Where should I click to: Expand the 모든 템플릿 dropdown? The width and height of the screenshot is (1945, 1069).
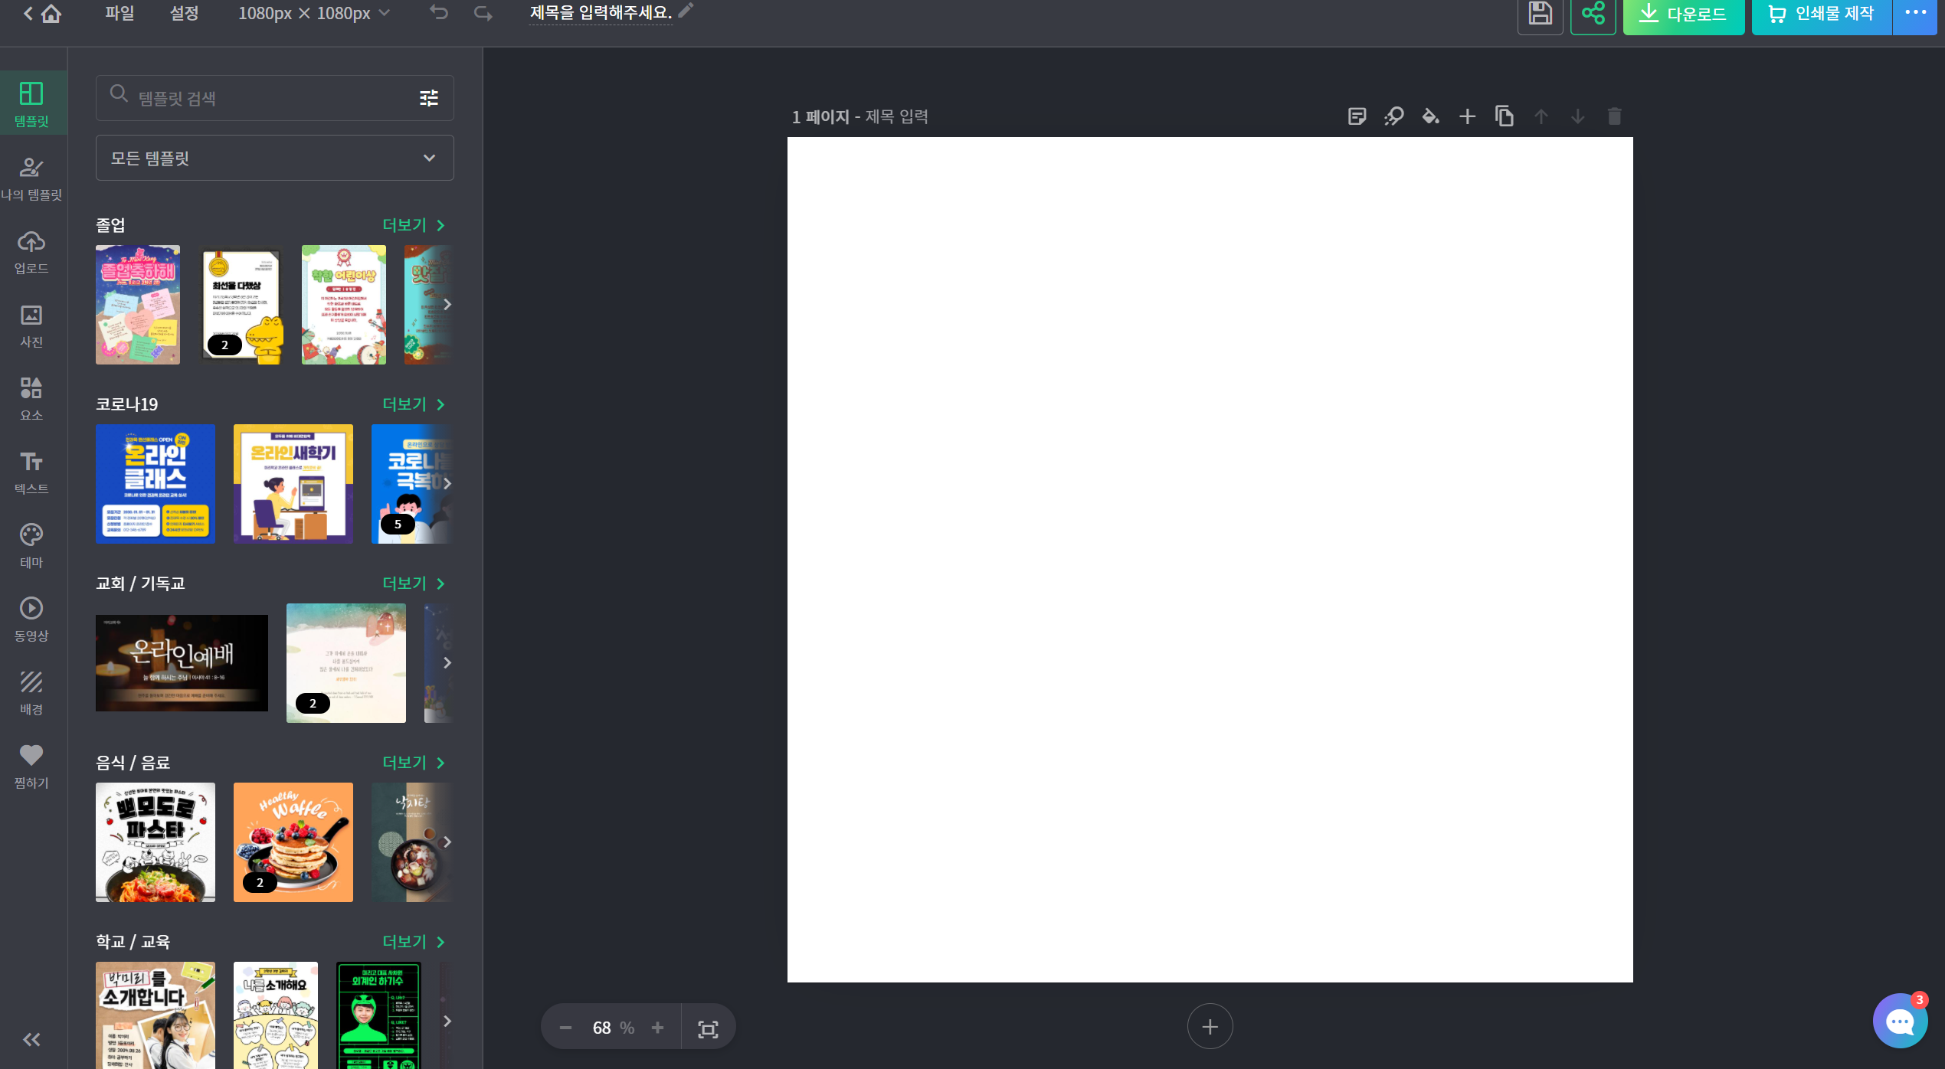point(274,158)
